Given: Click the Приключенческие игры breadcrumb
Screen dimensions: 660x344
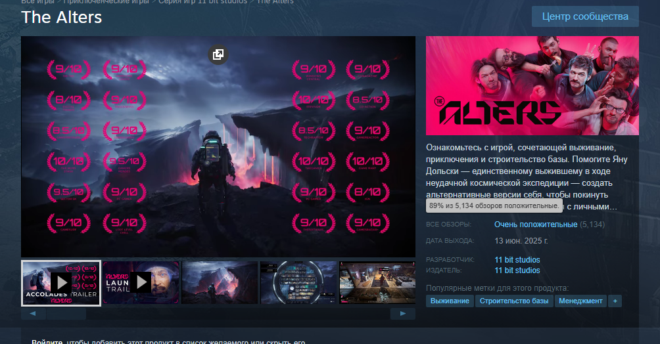Looking at the screenshot, I should click(106, 2).
